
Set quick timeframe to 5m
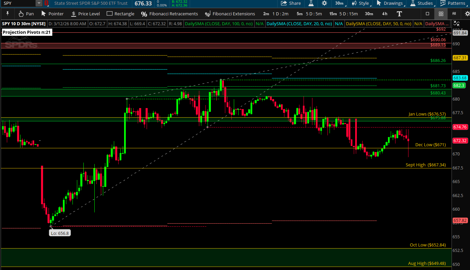pos(299,14)
